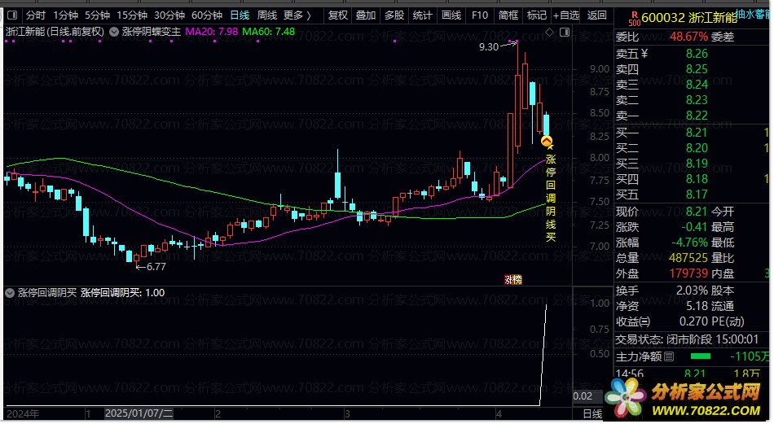Select the 1分钟 chart period

point(65,15)
